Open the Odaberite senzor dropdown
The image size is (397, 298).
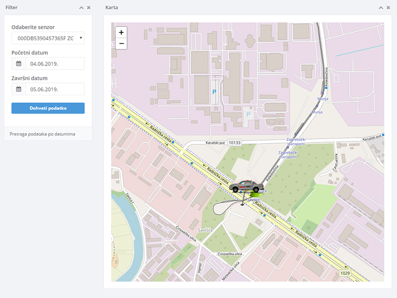pos(48,38)
